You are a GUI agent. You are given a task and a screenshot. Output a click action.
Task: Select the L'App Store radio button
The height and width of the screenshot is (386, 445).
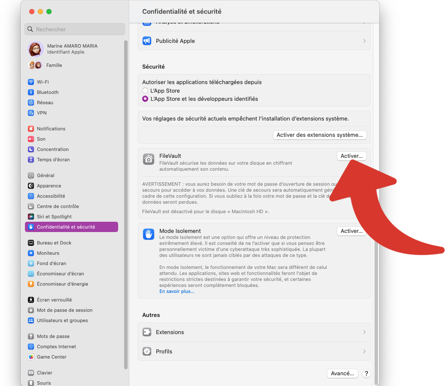tap(145, 90)
